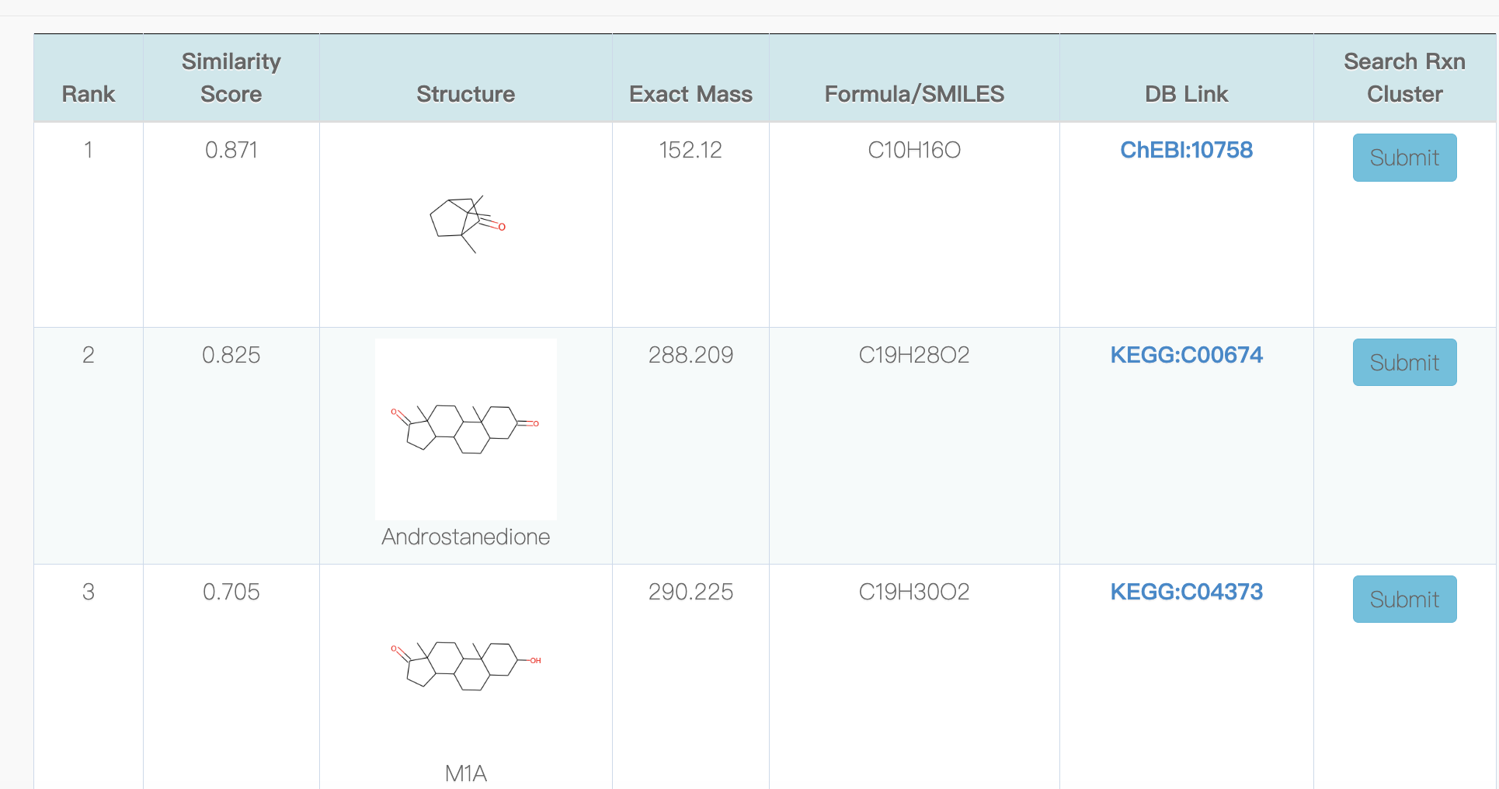Click the 290.225 exact mass cell

690,592
